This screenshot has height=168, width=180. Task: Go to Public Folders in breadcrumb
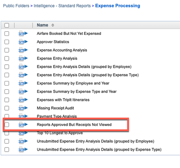pyautogui.click(x=16, y=6)
